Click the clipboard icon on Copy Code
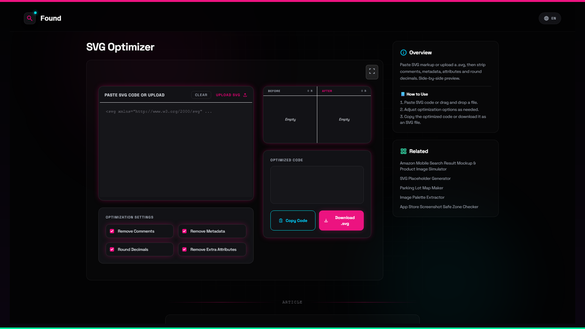 click(281, 221)
